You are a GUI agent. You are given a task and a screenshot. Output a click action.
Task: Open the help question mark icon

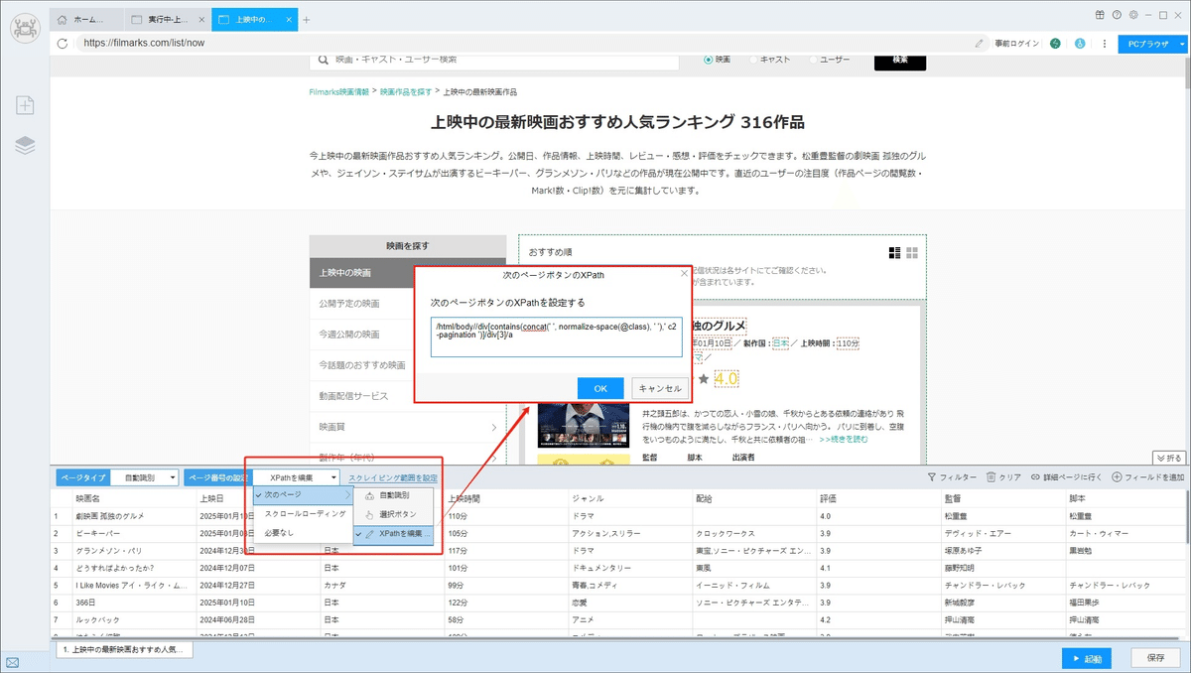(x=1117, y=15)
